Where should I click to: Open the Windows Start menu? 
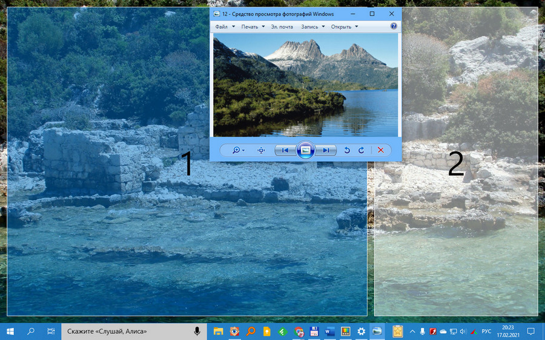tap(10, 332)
